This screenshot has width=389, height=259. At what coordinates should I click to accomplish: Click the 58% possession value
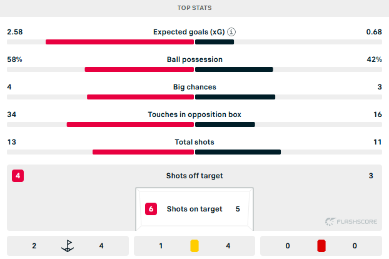pos(14,59)
